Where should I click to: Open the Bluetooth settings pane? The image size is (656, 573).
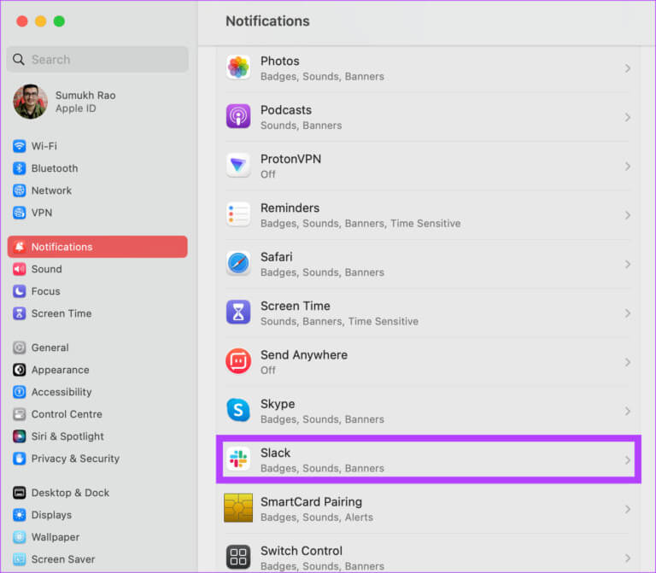click(97, 168)
